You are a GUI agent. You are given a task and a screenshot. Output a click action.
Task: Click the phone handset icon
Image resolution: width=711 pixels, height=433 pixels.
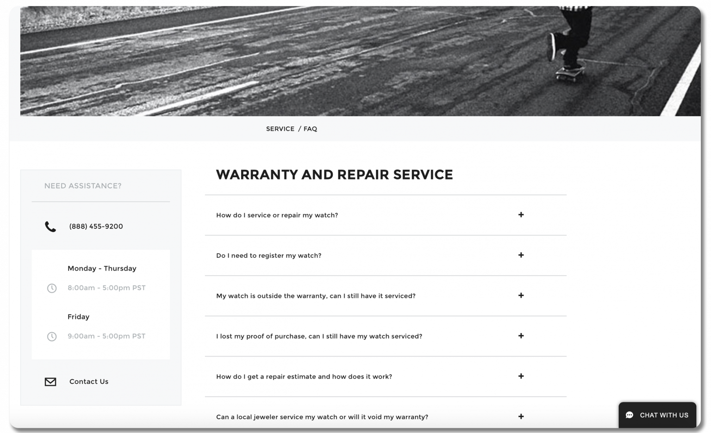click(x=50, y=226)
